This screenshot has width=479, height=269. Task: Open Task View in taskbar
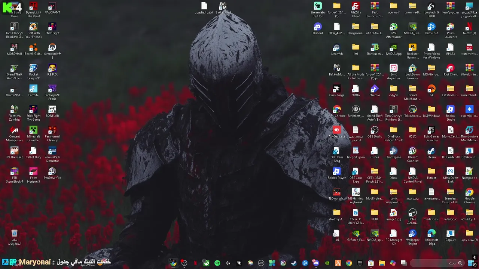click(x=403, y=263)
